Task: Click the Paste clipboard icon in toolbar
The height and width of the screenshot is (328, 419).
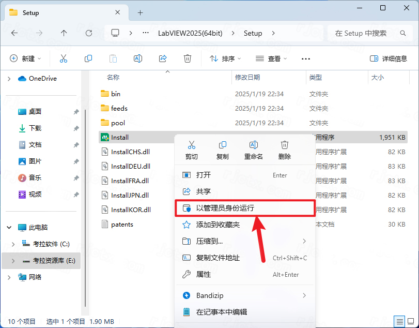Action: point(113,58)
